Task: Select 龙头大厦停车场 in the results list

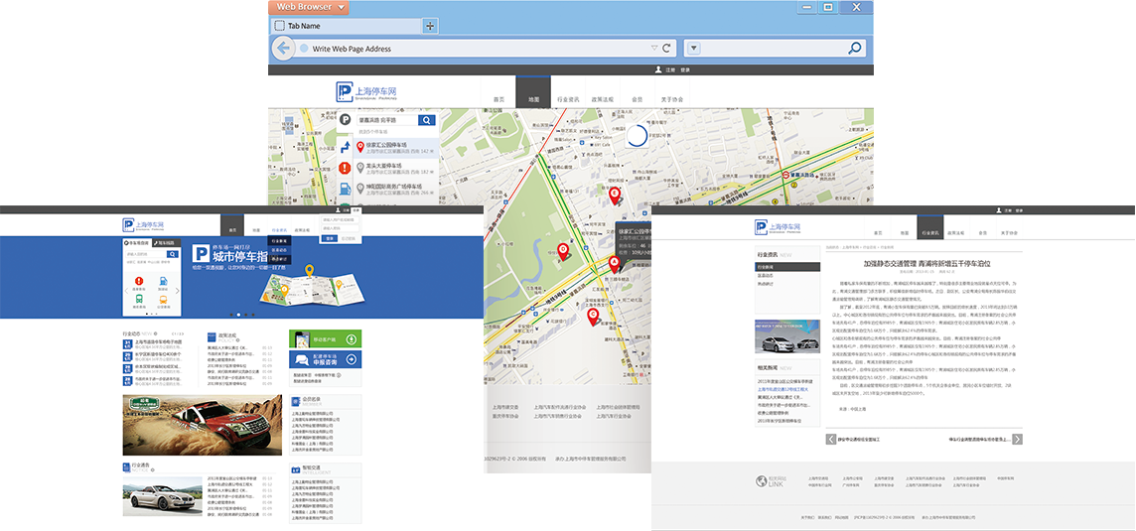Action: pos(396,168)
